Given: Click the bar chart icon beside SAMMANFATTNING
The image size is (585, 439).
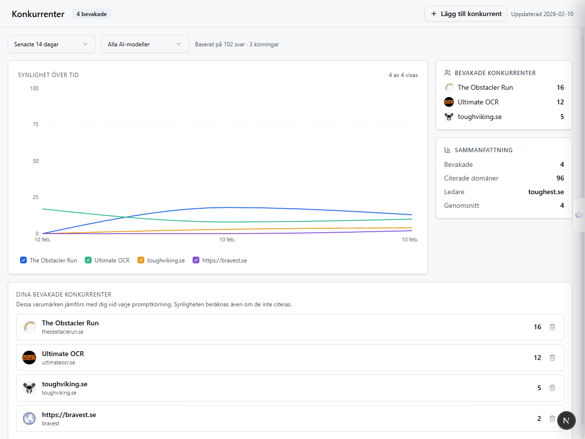Looking at the screenshot, I should [x=447, y=150].
